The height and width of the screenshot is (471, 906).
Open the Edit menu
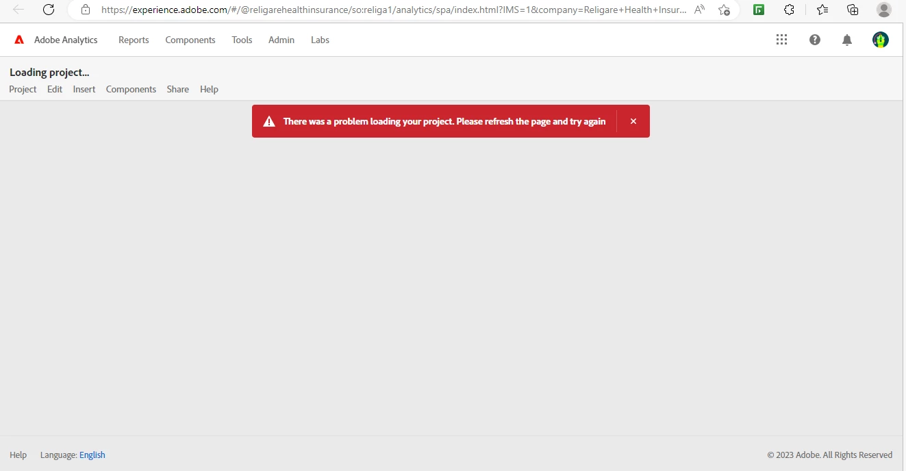click(55, 89)
